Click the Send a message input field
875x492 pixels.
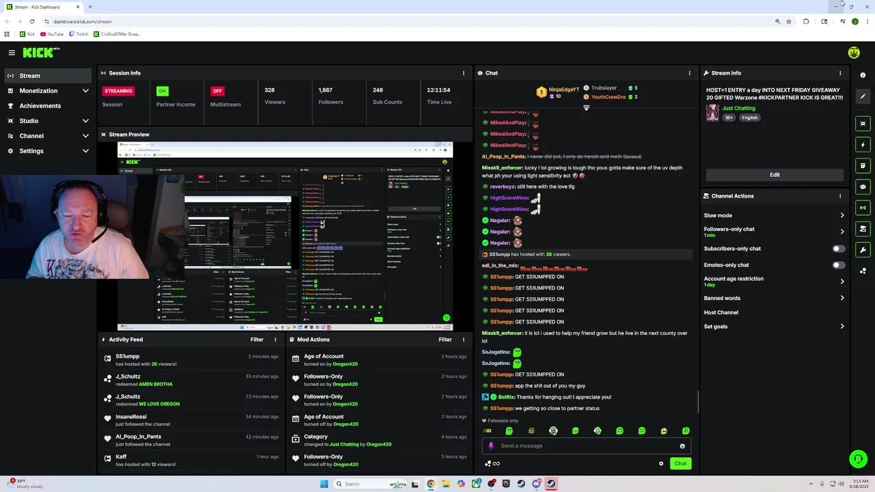[588, 446]
